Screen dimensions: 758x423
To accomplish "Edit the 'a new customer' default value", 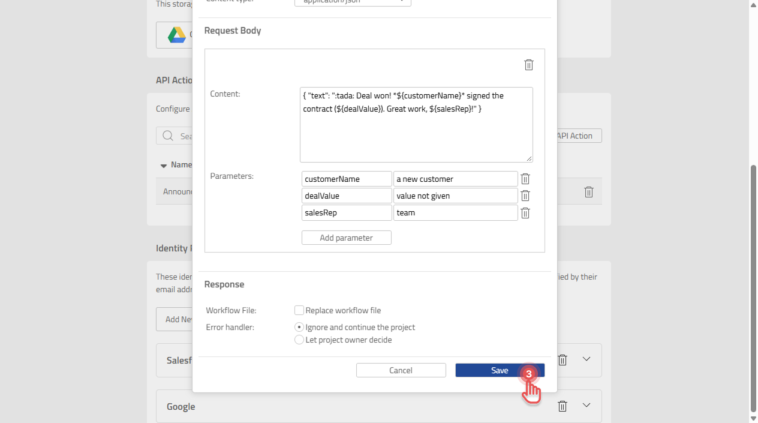I will pyautogui.click(x=455, y=179).
